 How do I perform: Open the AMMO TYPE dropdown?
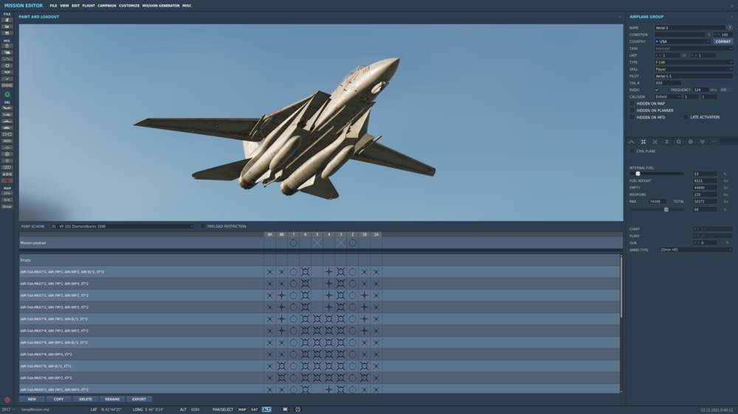(x=696, y=250)
